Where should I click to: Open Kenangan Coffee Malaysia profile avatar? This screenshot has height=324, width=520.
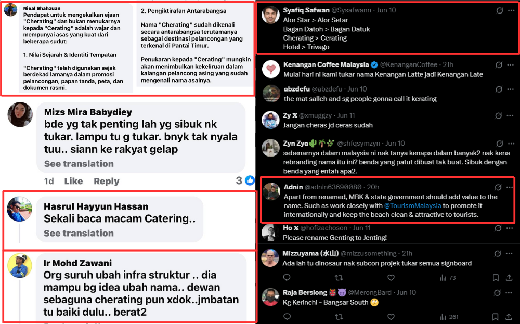coord(271,69)
